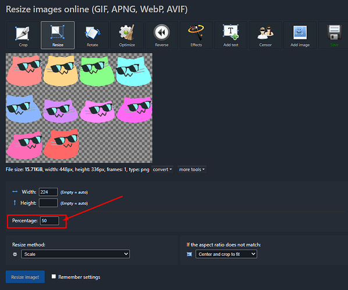Select the Add image tool
The height and width of the screenshot is (290, 348).
pos(300,35)
